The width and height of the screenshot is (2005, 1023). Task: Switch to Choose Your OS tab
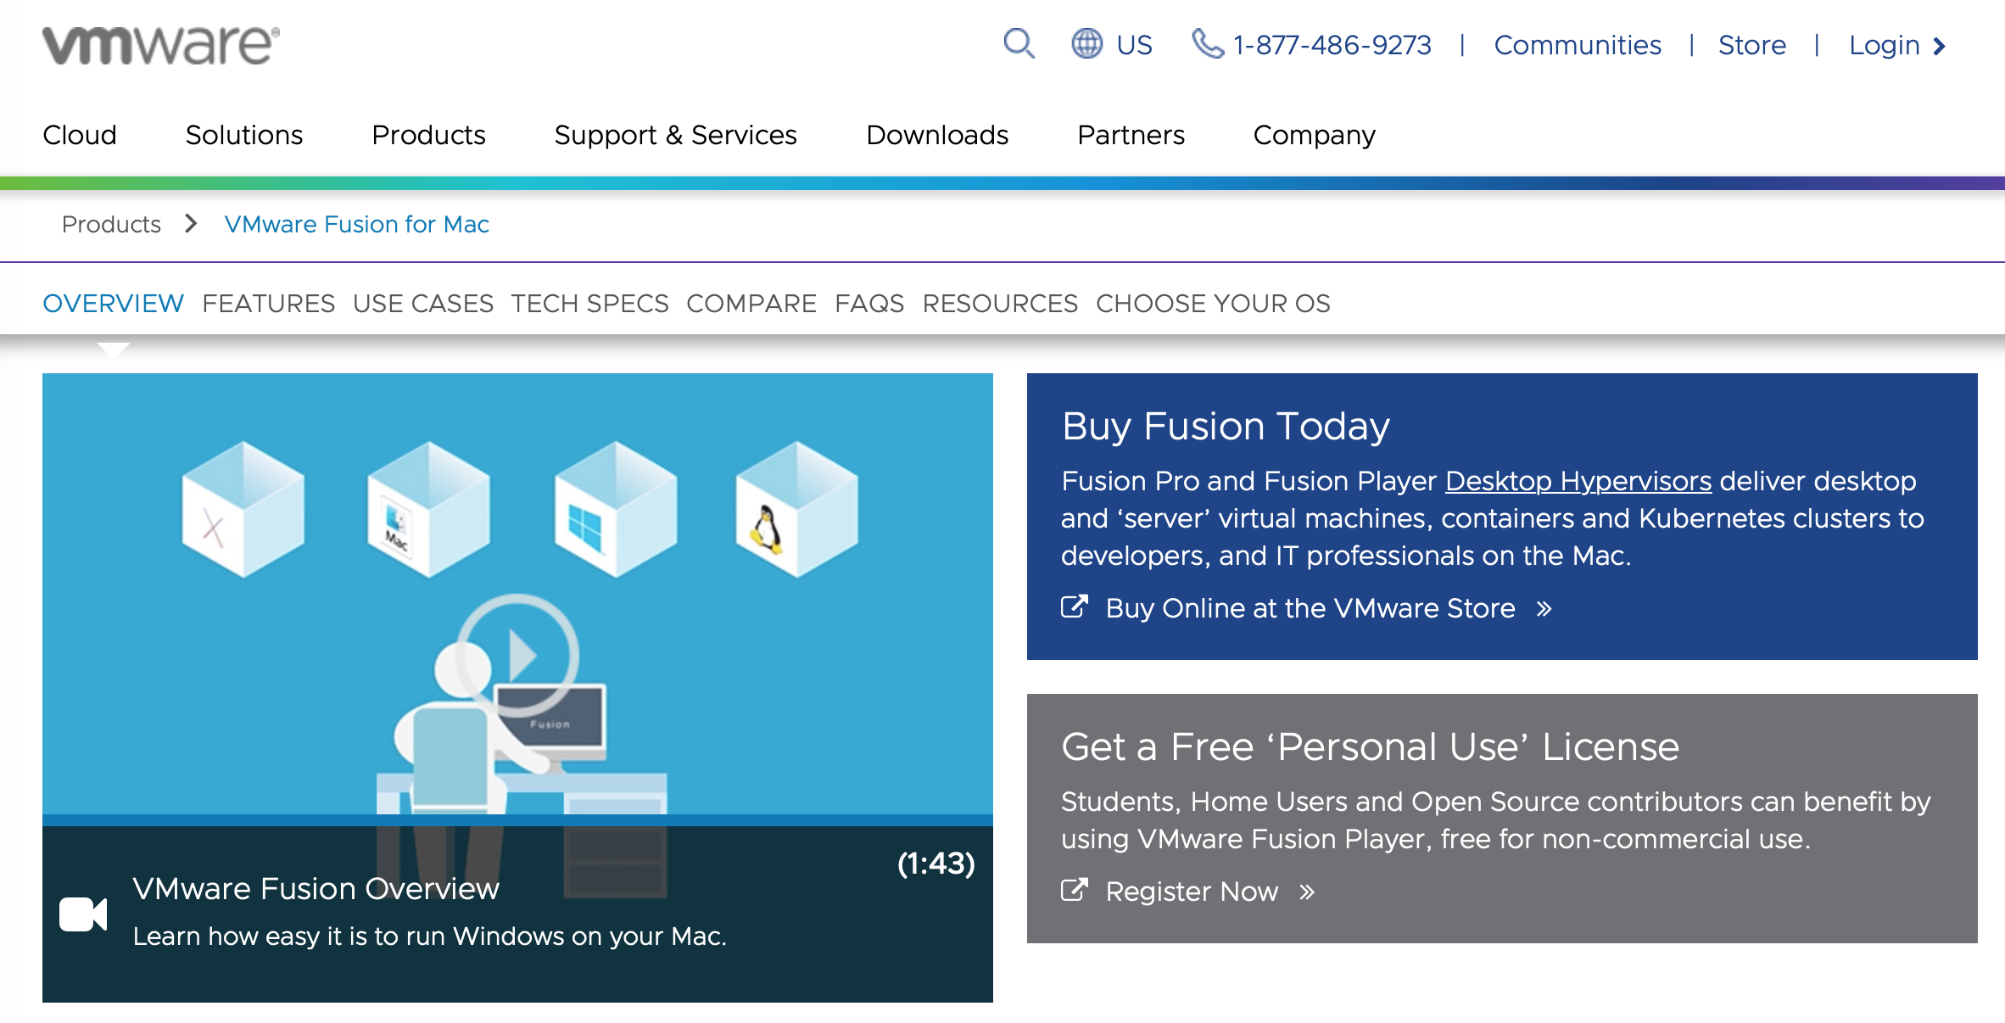click(1213, 303)
